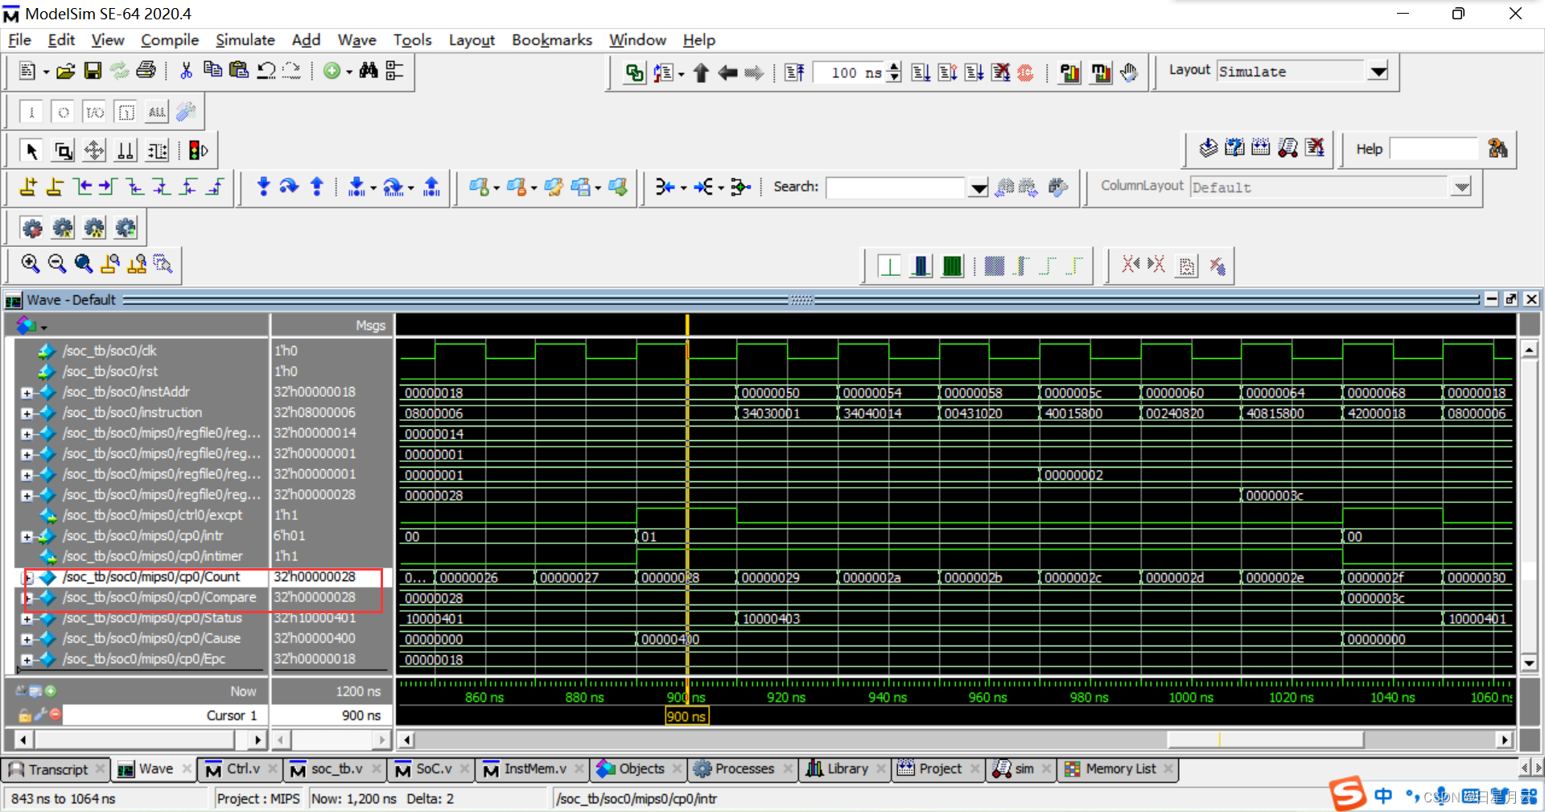
Task: Toggle the analog filled green waveform icon
Action: click(952, 266)
